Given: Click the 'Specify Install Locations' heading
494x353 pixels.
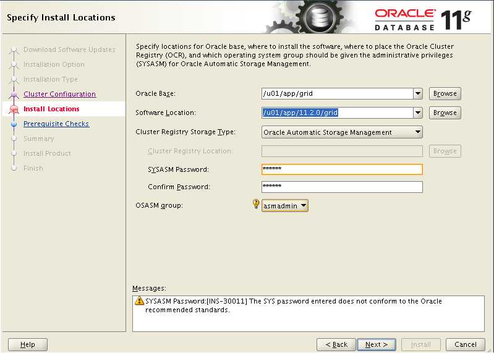Looking at the screenshot, I should coord(61,18).
